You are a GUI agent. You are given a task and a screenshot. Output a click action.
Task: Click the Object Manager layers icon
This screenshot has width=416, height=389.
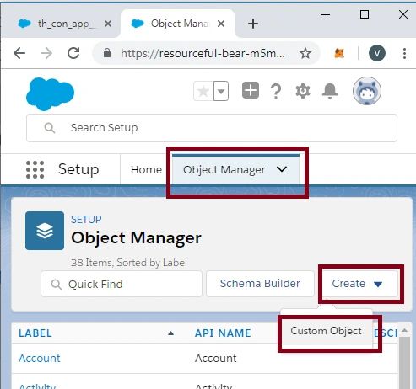click(45, 231)
